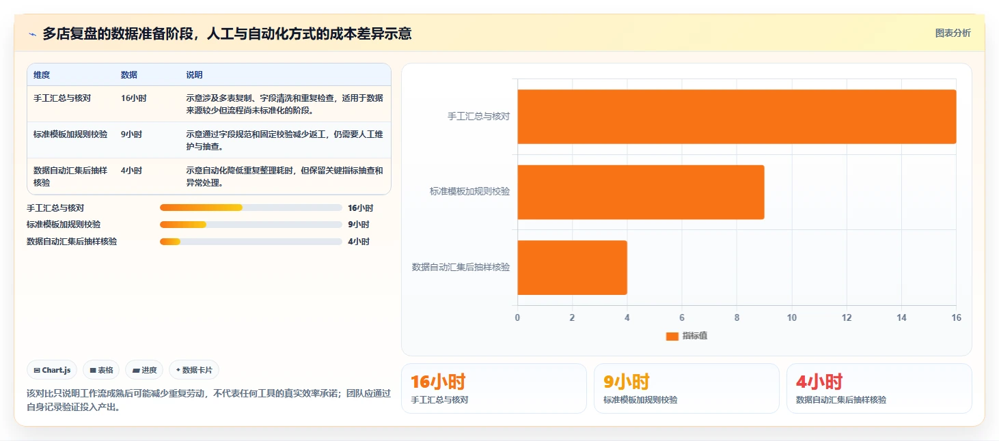This screenshot has height=441, width=999.
Task: Toggle the 指标值 legend item in chart
Action: pyautogui.click(x=686, y=336)
